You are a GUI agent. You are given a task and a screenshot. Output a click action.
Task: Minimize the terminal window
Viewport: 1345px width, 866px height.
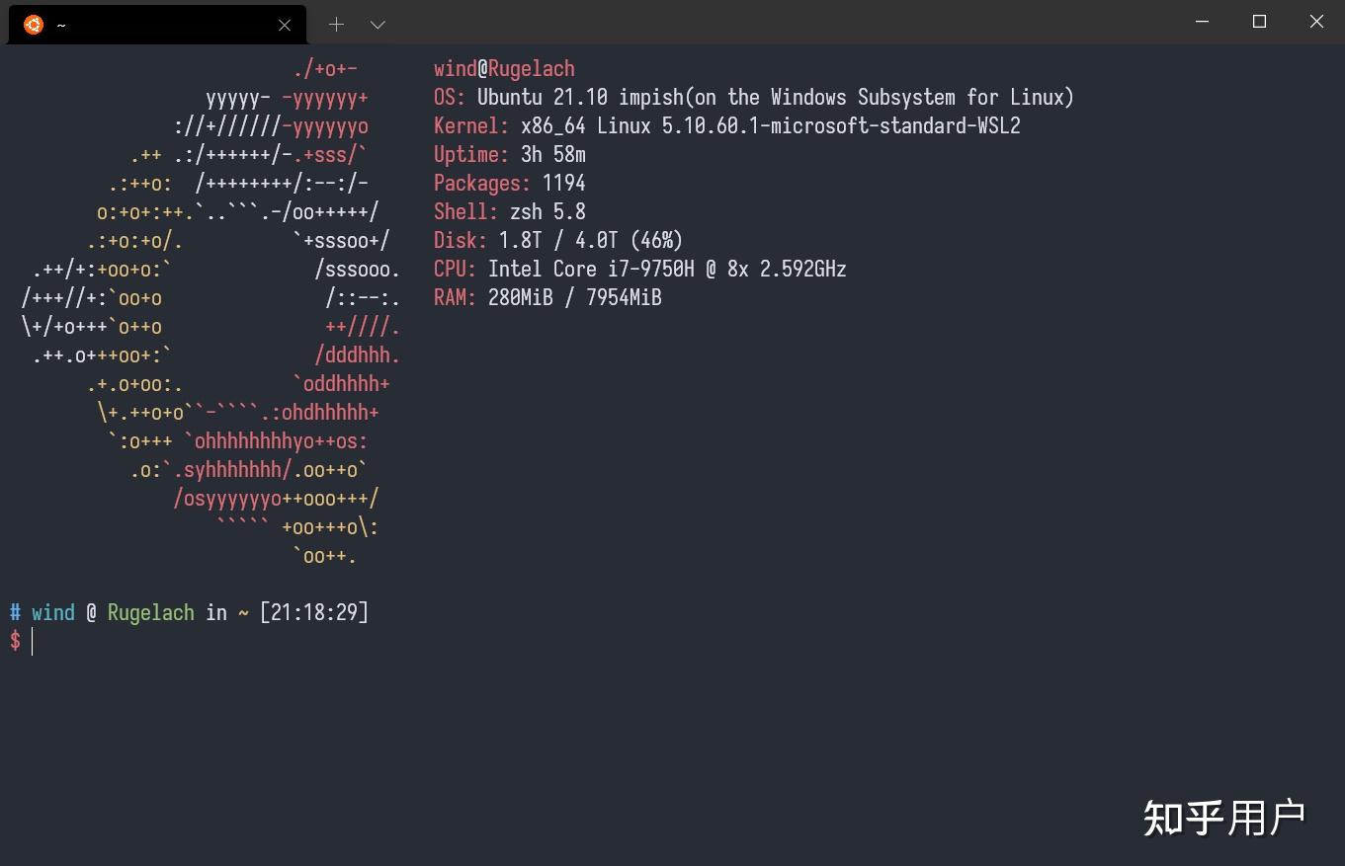1202,22
